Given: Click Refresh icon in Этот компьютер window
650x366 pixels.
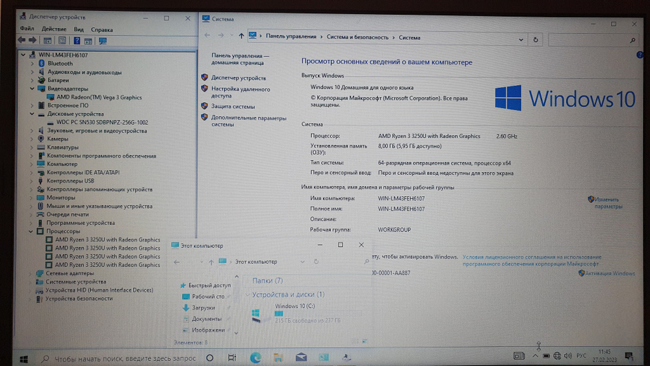Looking at the screenshot, I should pos(316,261).
